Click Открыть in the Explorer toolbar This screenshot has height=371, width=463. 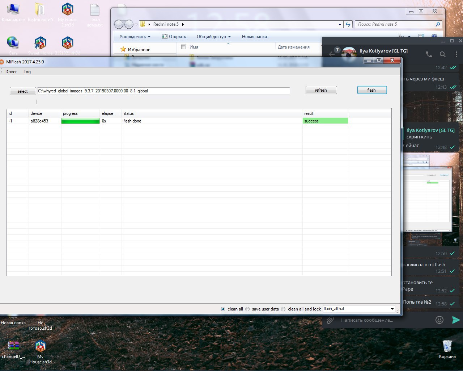pyautogui.click(x=174, y=37)
